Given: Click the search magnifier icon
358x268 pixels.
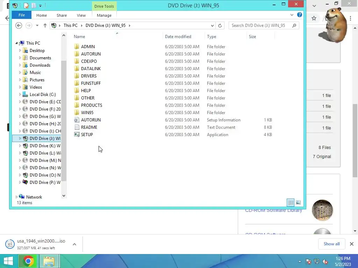Looking at the screenshot, I should (294, 25).
